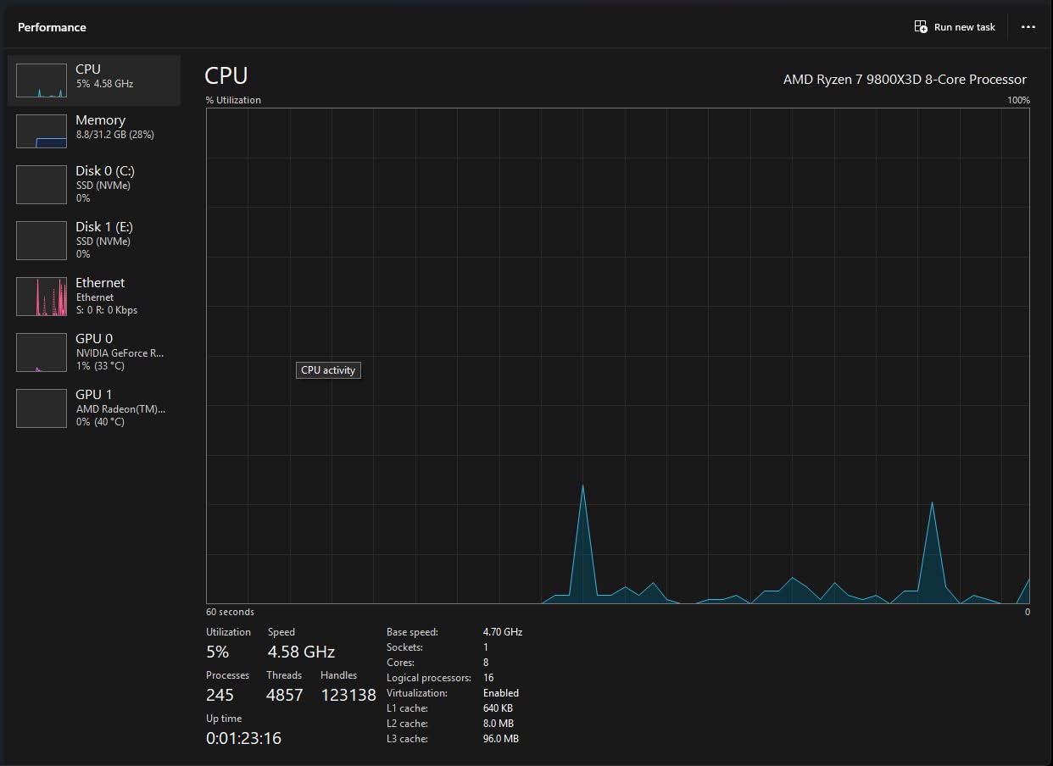1053x766 pixels.
Task: Open Disk 0 (C:) performance view
Action: click(x=94, y=184)
